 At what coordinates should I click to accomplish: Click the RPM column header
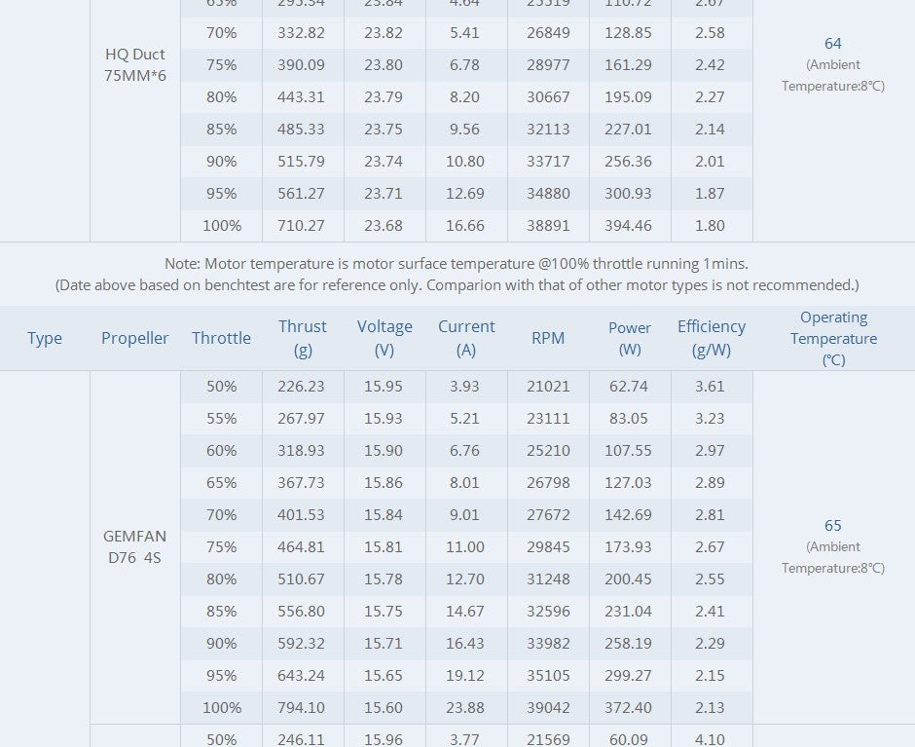point(548,338)
